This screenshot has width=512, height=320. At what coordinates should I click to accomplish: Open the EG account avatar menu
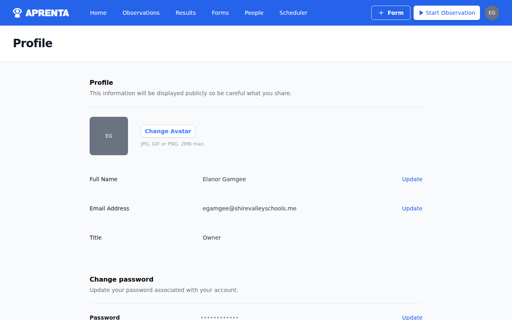[x=492, y=13]
